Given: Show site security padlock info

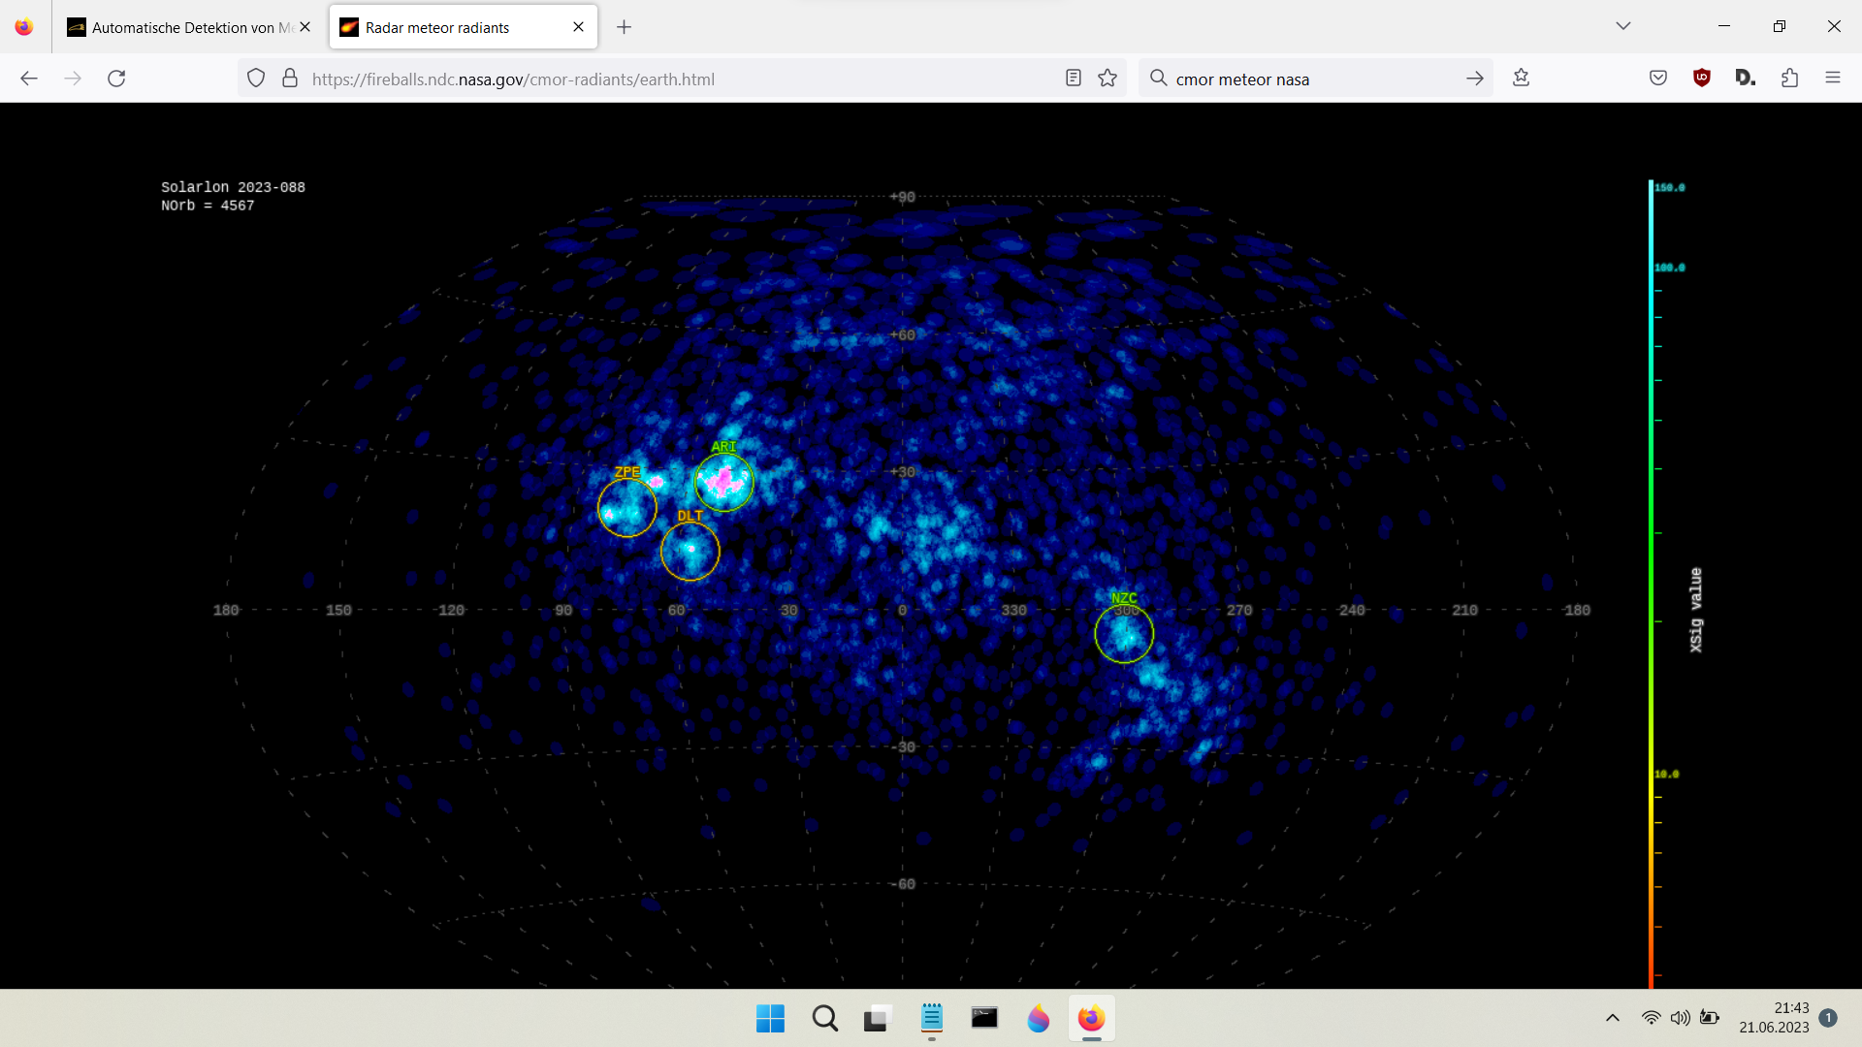Looking at the screenshot, I should (x=290, y=79).
